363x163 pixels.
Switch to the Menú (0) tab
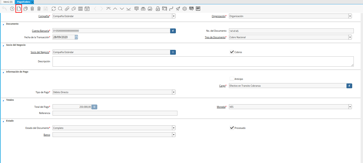pyautogui.click(x=8, y=2)
